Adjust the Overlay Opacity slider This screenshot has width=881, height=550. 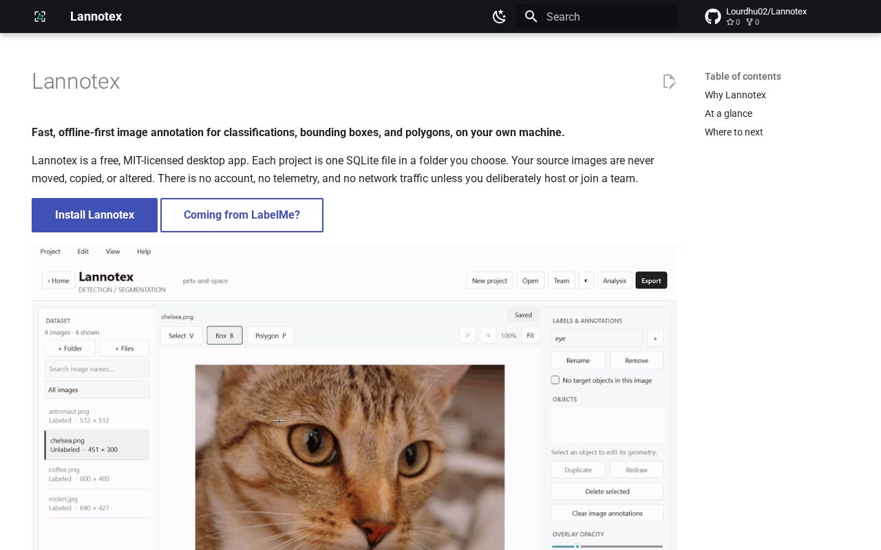coord(607,547)
